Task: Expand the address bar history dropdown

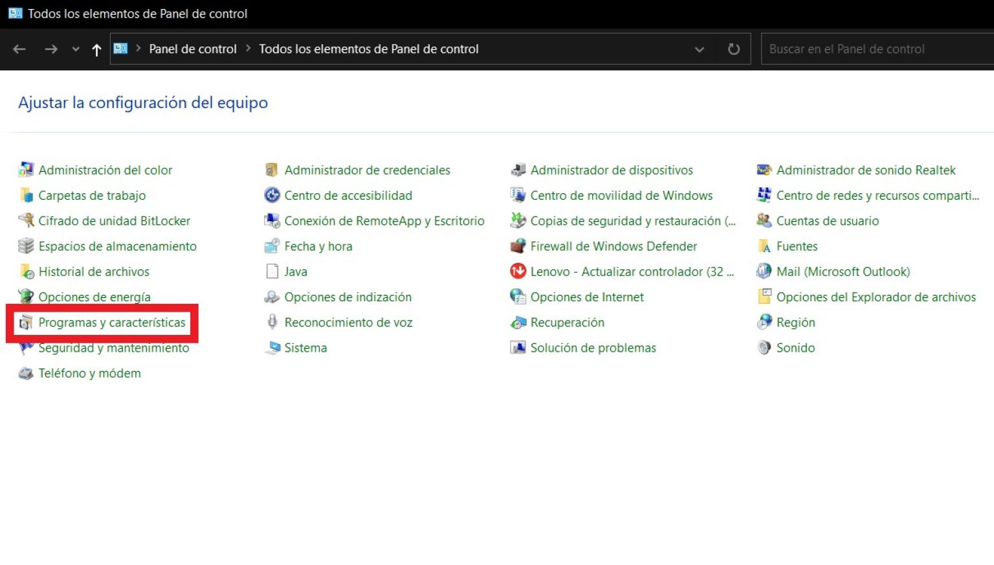Action: (x=700, y=49)
